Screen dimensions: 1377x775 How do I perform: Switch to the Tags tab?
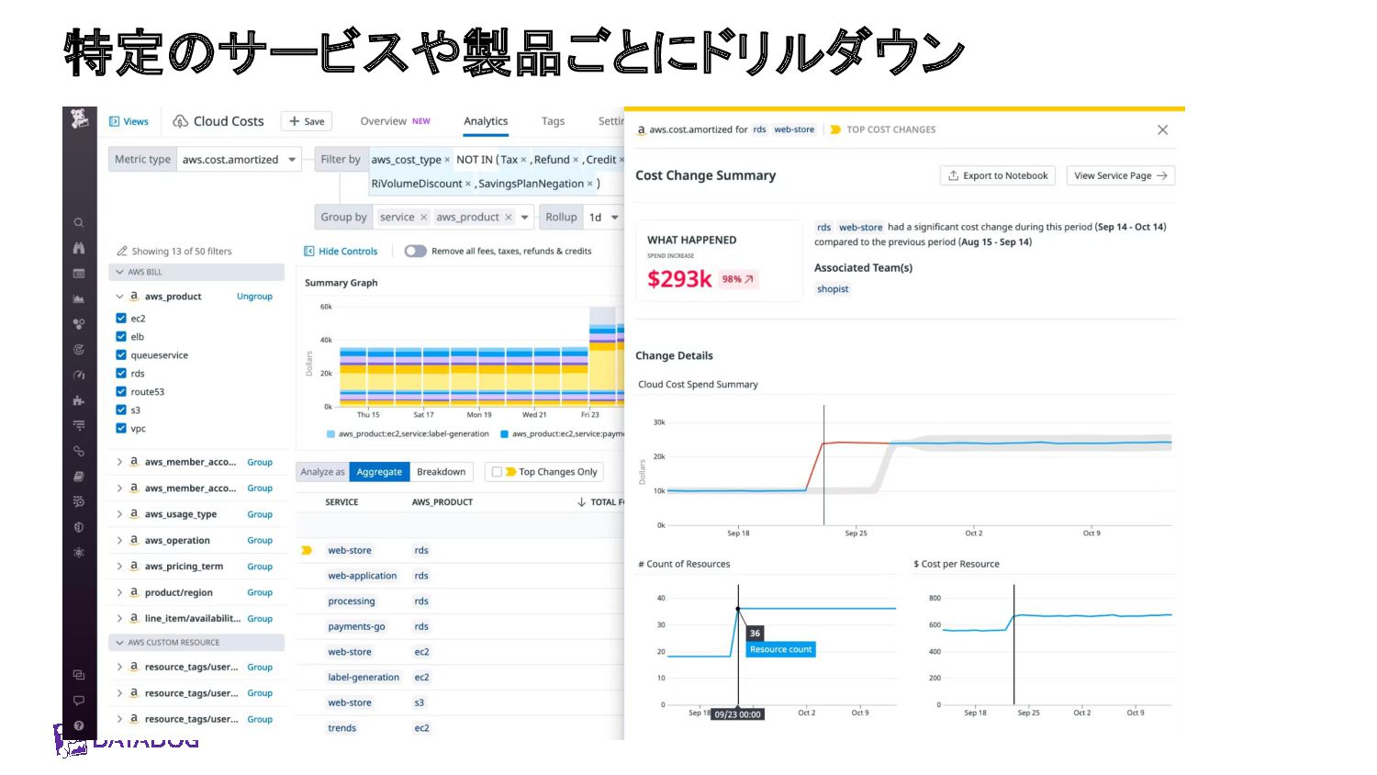553,121
